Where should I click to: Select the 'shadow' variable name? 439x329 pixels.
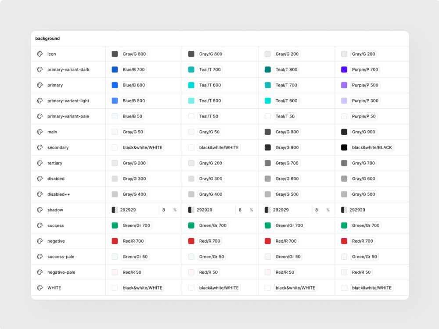point(55,210)
